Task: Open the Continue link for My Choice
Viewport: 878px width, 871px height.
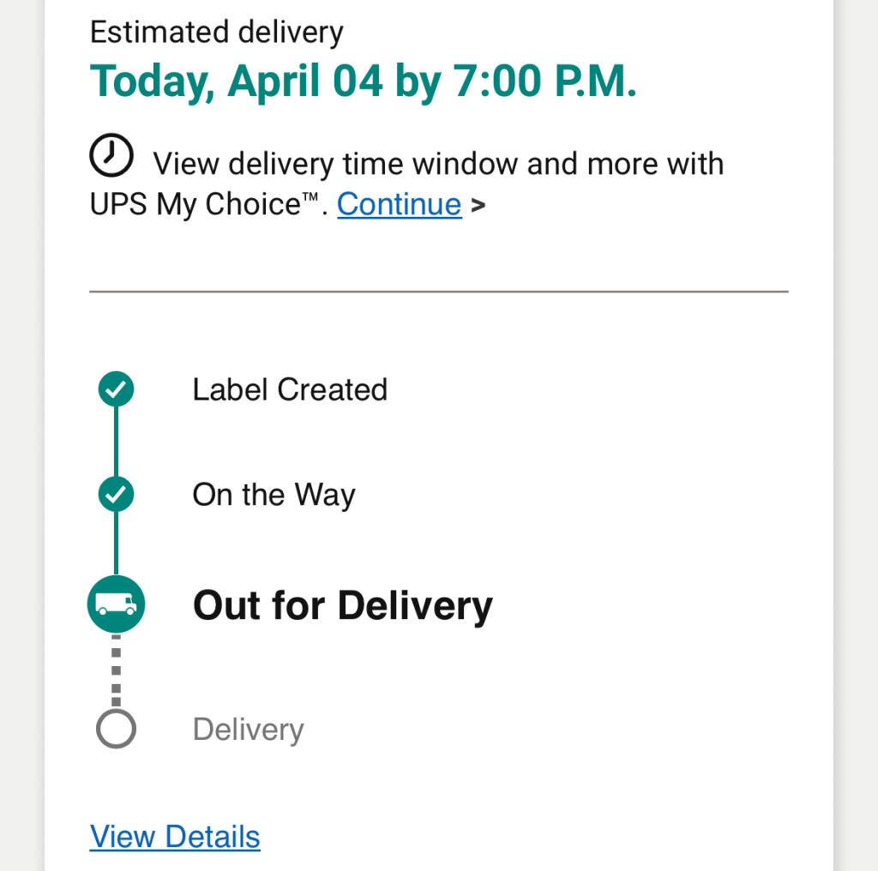Action: 399,204
